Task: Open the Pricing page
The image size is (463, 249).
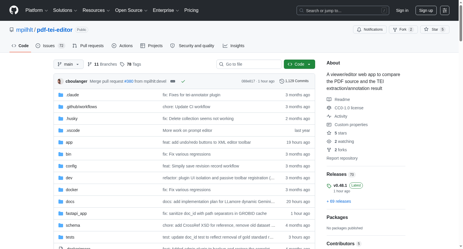Action: [191, 10]
